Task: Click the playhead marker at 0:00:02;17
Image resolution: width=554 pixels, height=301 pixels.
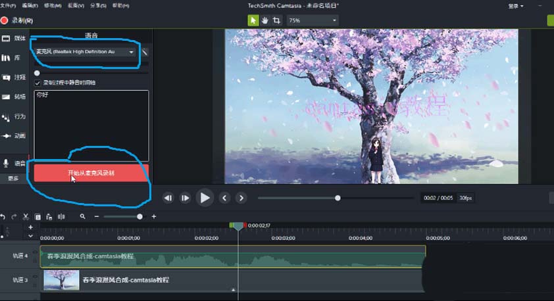Action: pyautogui.click(x=238, y=226)
